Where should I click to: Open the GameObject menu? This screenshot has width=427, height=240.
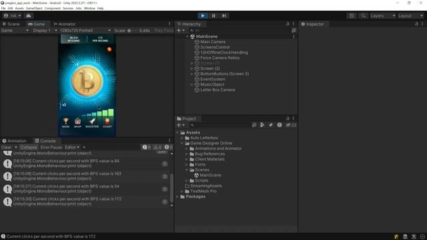coord(34,9)
